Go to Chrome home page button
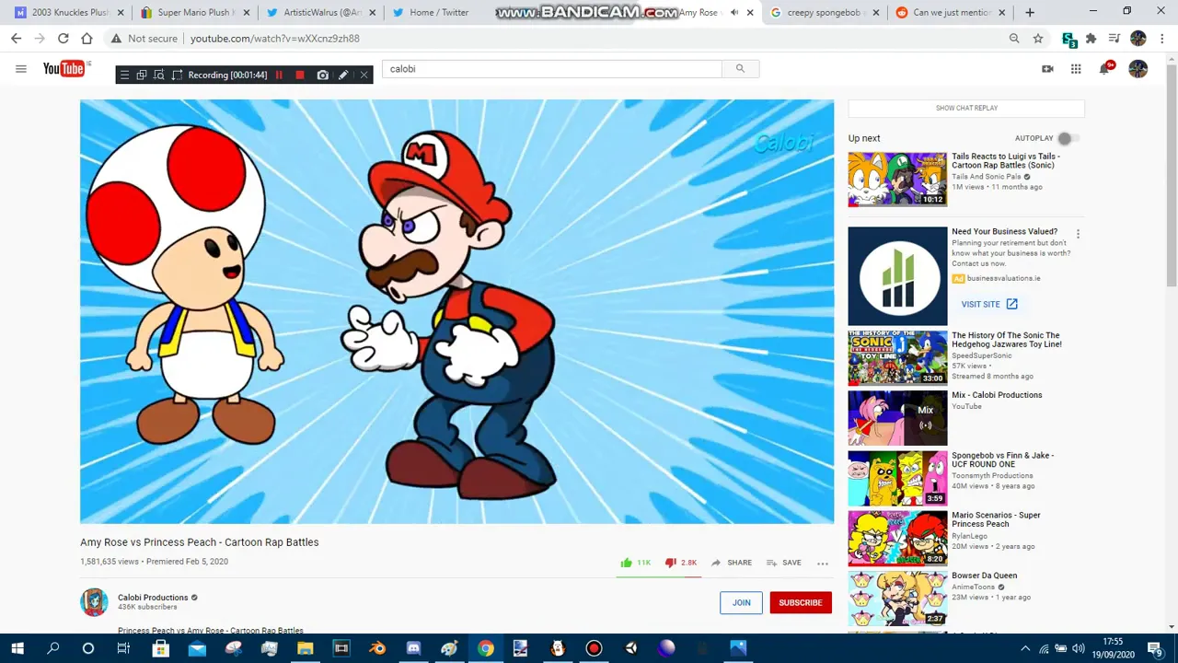 tap(87, 39)
